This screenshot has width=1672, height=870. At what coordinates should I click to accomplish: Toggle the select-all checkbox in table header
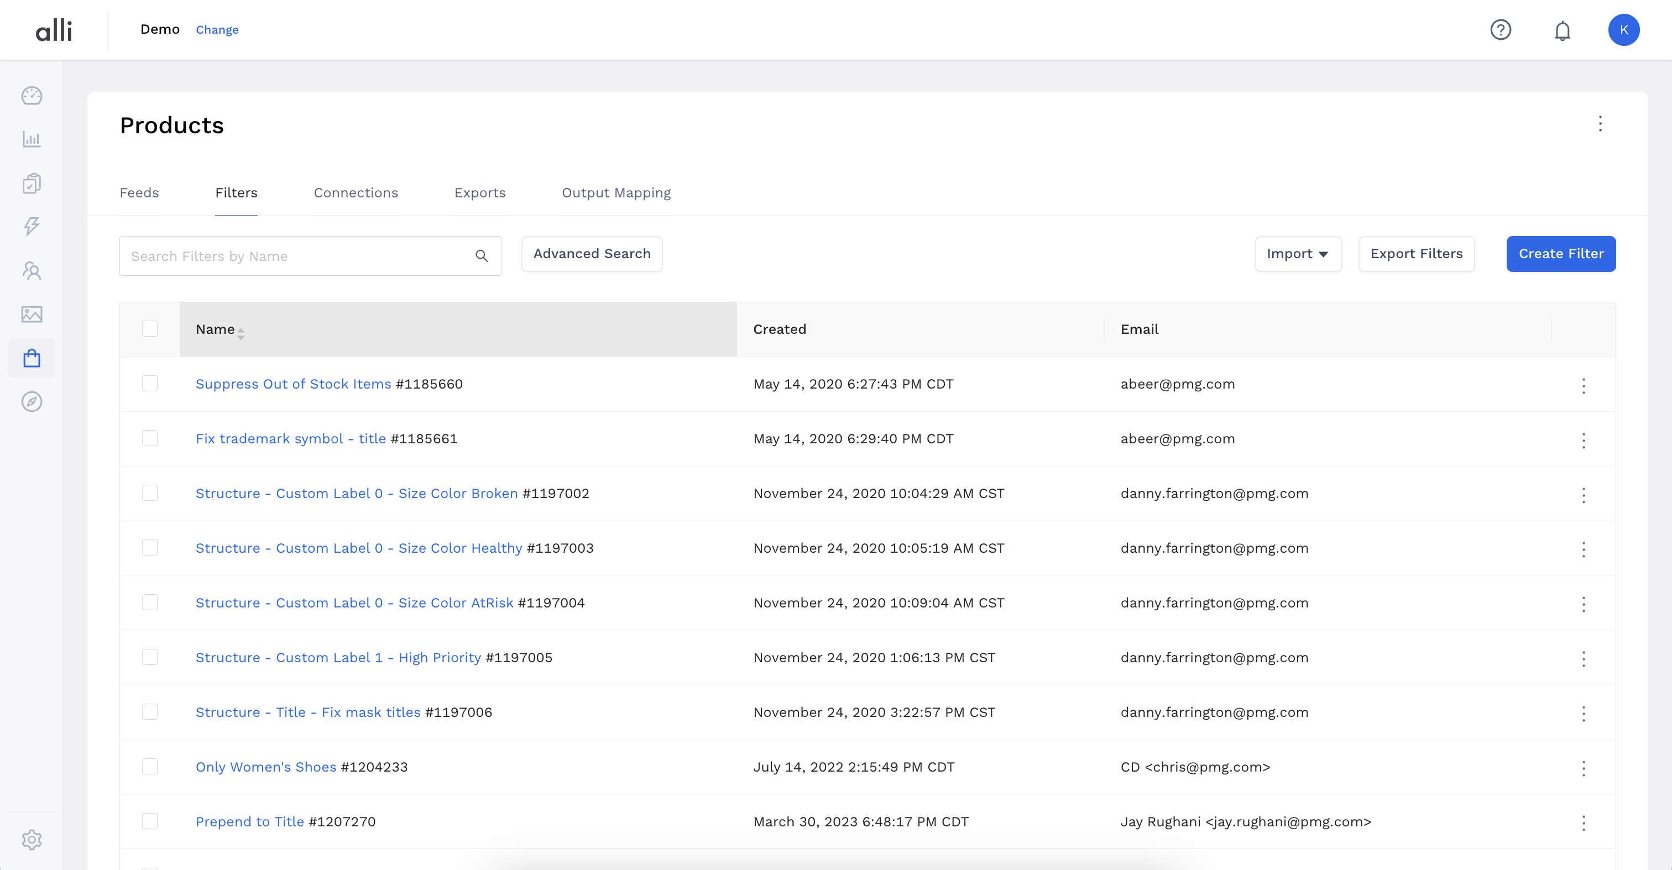click(x=150, y=329)
